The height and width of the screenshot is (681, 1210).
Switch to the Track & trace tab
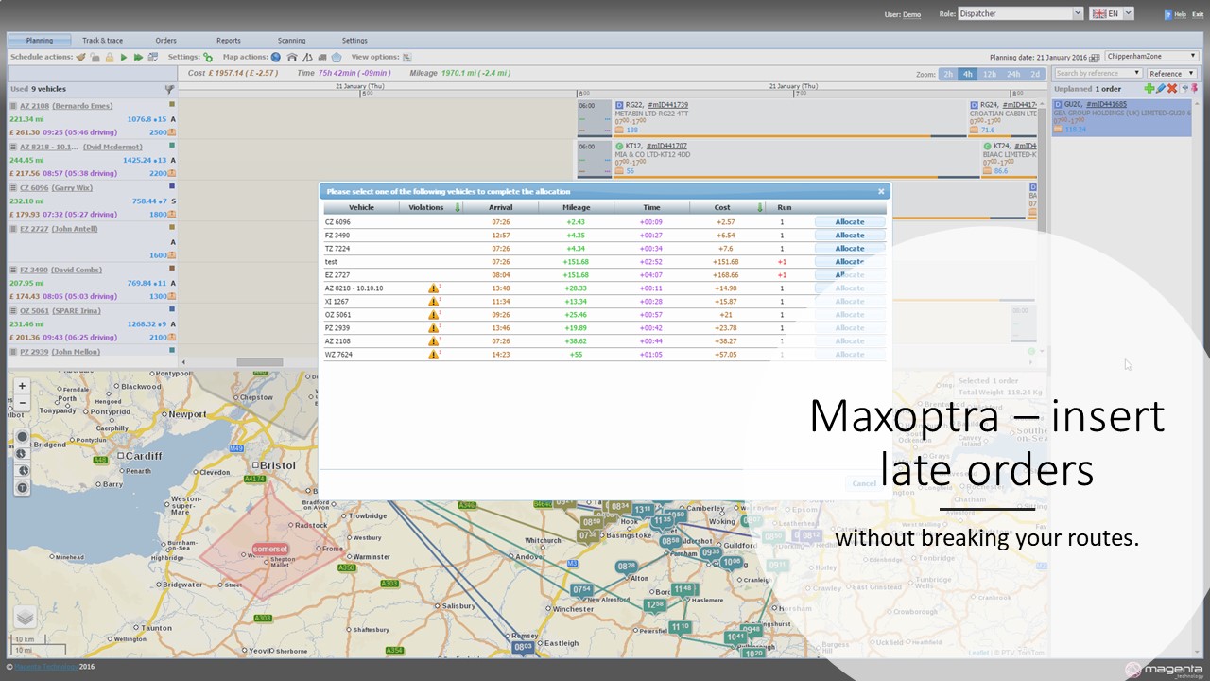(x=103, y=40)
